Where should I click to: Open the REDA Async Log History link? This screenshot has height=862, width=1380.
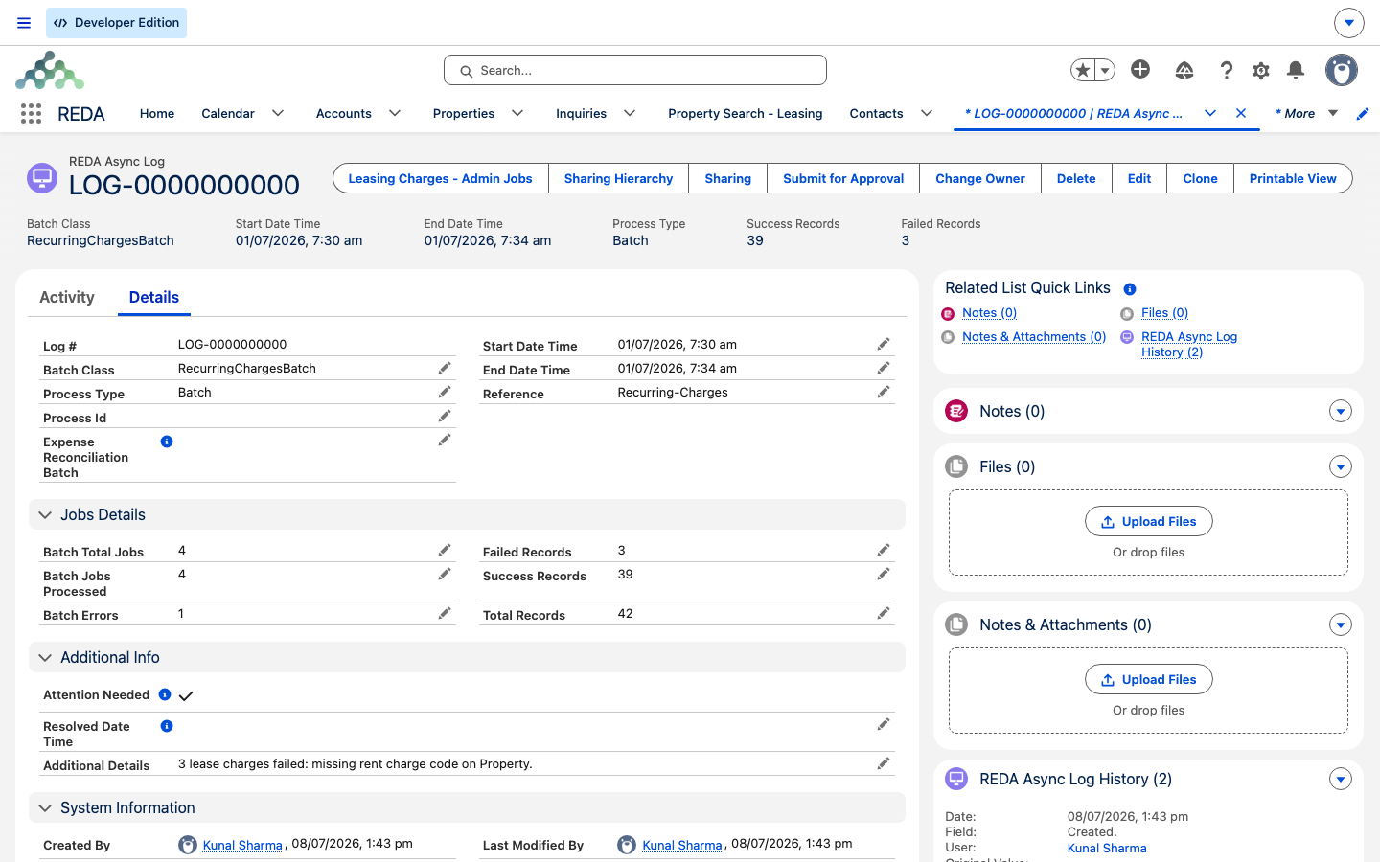[1189, 345]
